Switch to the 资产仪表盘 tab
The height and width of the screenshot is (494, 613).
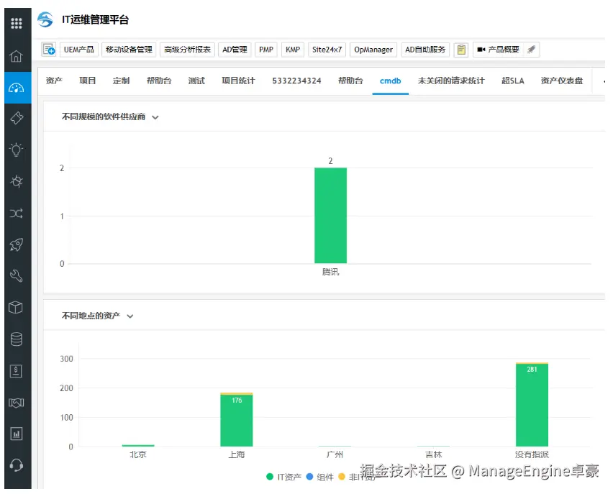click(562, 81)
